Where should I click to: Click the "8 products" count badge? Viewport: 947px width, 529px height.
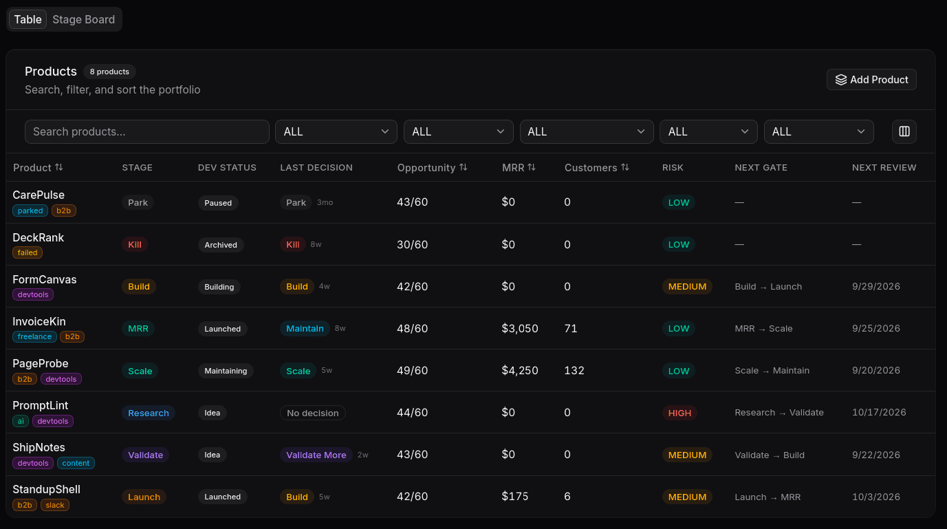click(110, 72)
